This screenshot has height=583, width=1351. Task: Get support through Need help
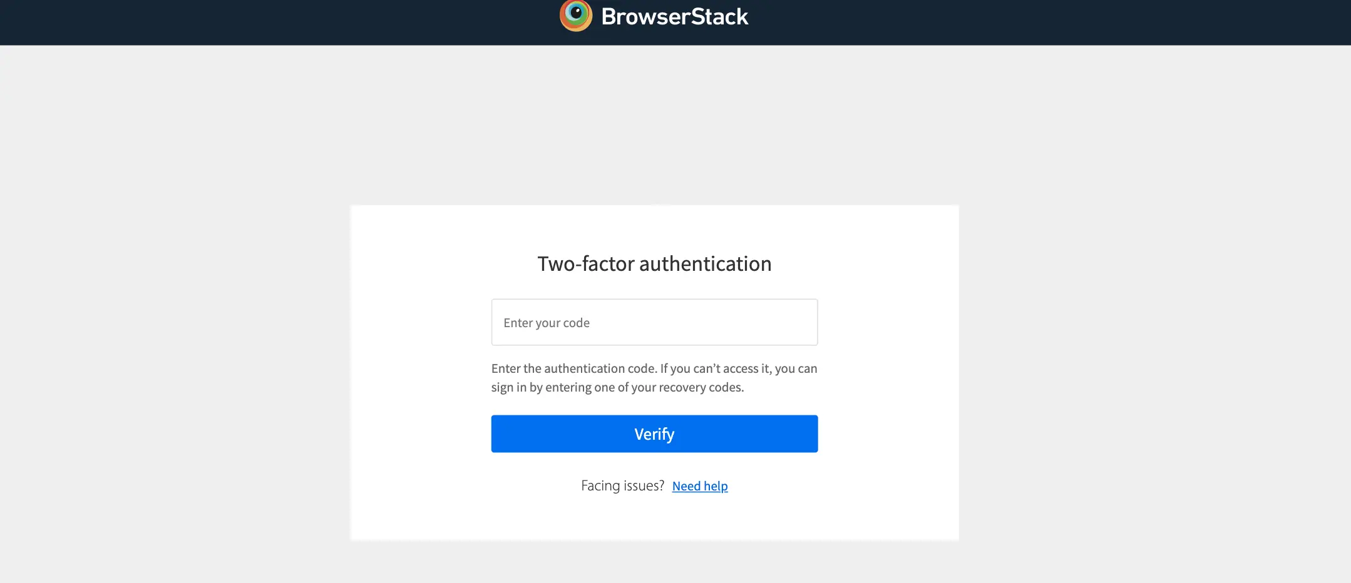tap(700, 487)
